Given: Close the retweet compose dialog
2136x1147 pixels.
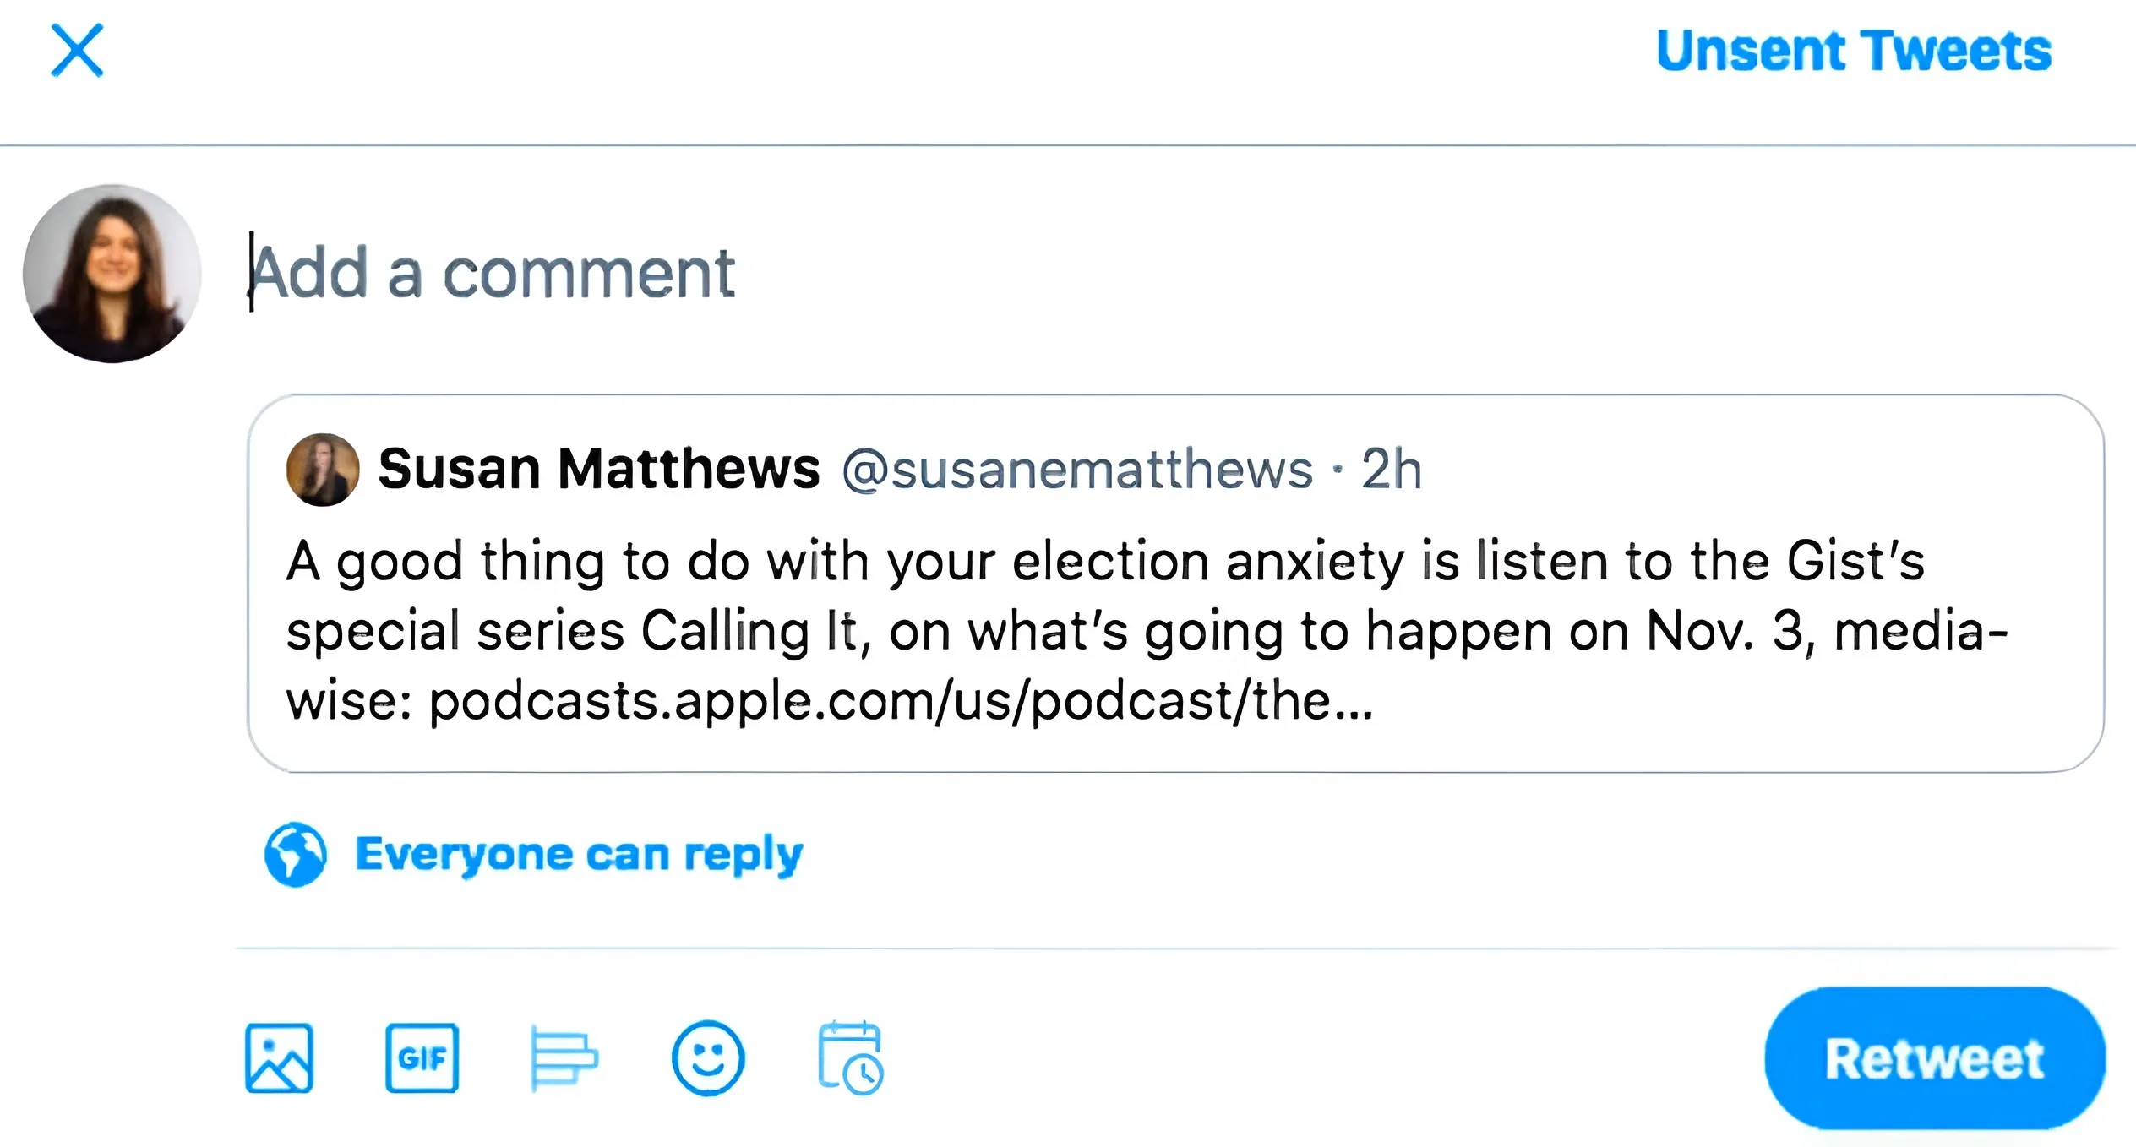Looking at the screenshot, I should point(77,51).
